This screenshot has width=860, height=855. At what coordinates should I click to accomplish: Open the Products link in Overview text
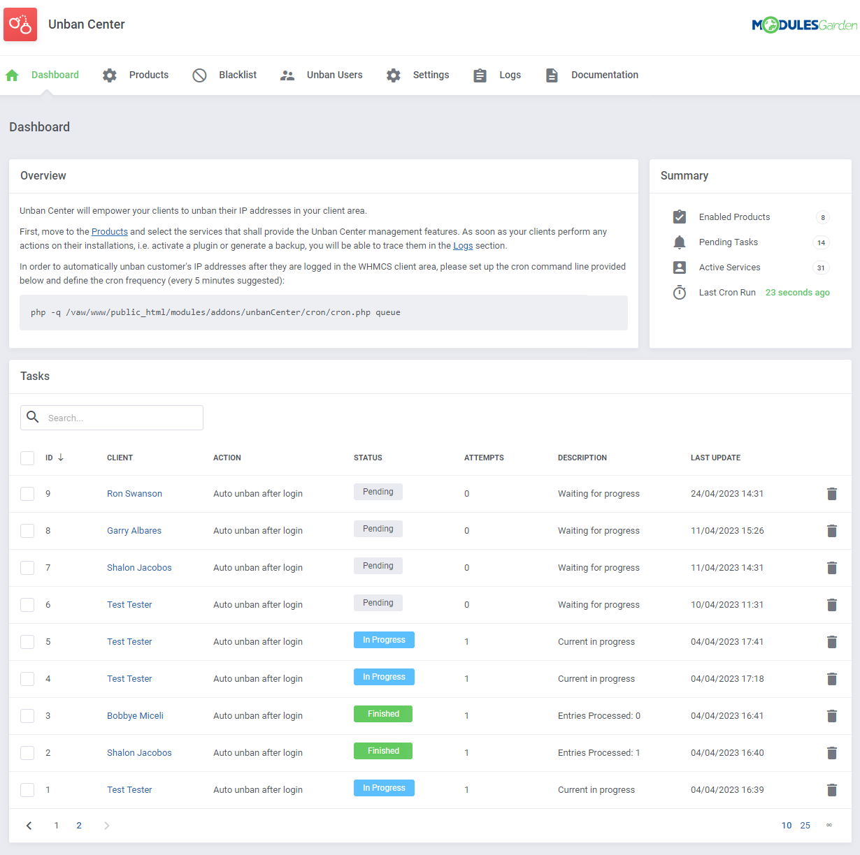pos(110,232)
